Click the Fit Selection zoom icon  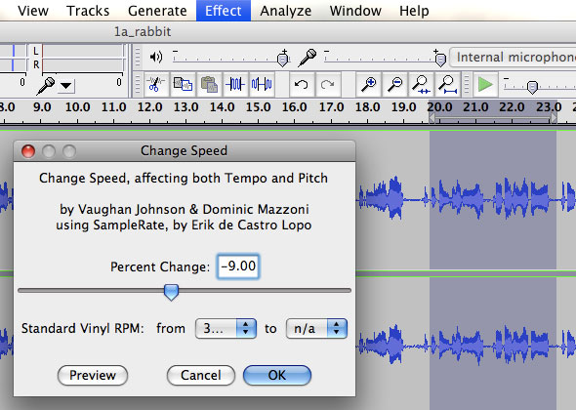pyautogui.click(x=421, y=85)
